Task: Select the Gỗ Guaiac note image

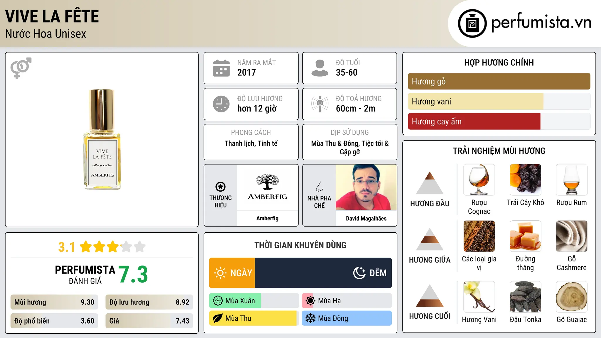Action: [572, 297]
